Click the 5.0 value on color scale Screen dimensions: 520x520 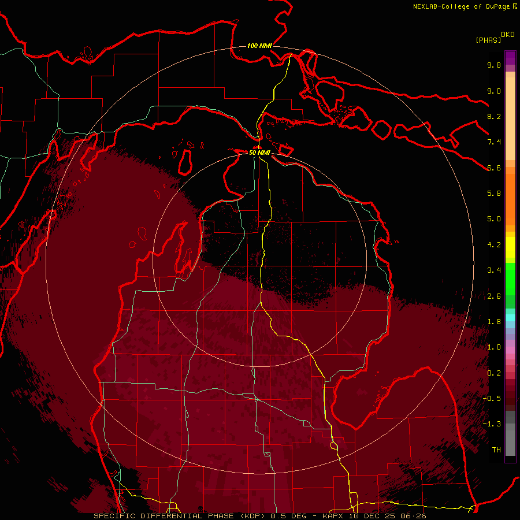(494, 219)
